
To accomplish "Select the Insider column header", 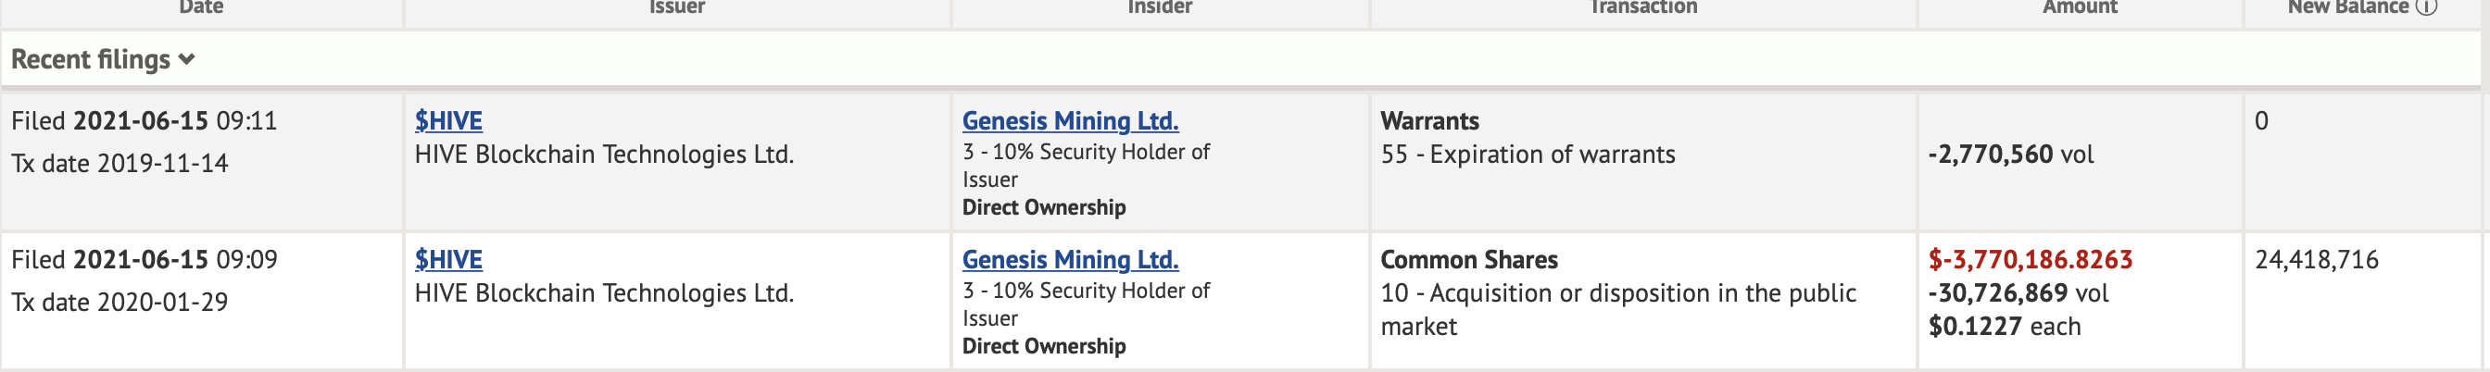I will coord(1159,6).
